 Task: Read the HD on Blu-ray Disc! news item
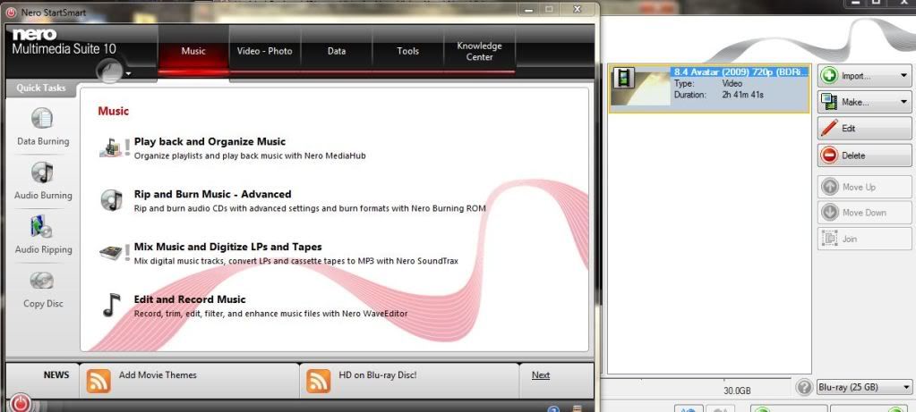tap(377, 374)
